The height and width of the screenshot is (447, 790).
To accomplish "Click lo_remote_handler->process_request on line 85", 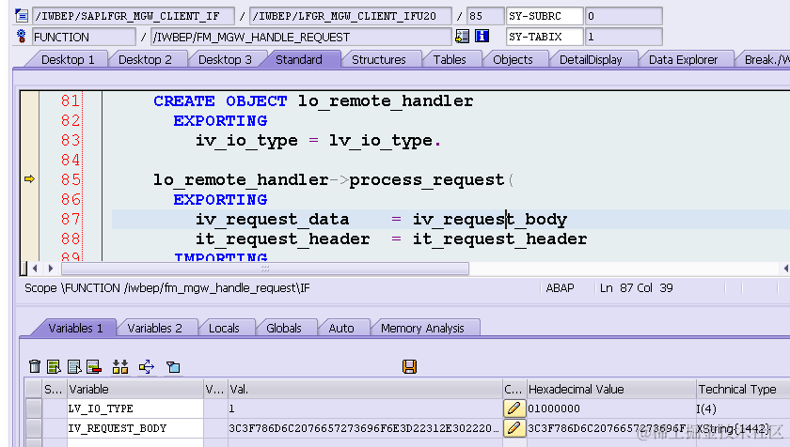I will pyautogui.click(x=329, y=179).
